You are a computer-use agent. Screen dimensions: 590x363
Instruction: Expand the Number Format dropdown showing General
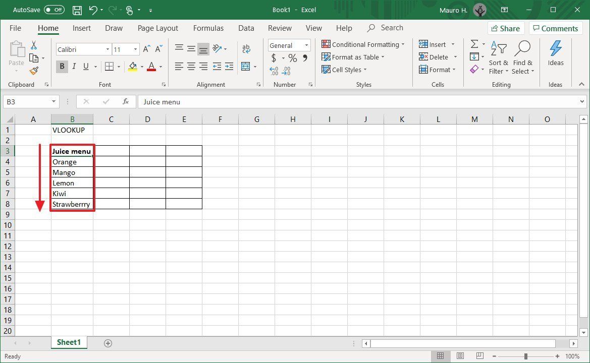pos(307,45)
